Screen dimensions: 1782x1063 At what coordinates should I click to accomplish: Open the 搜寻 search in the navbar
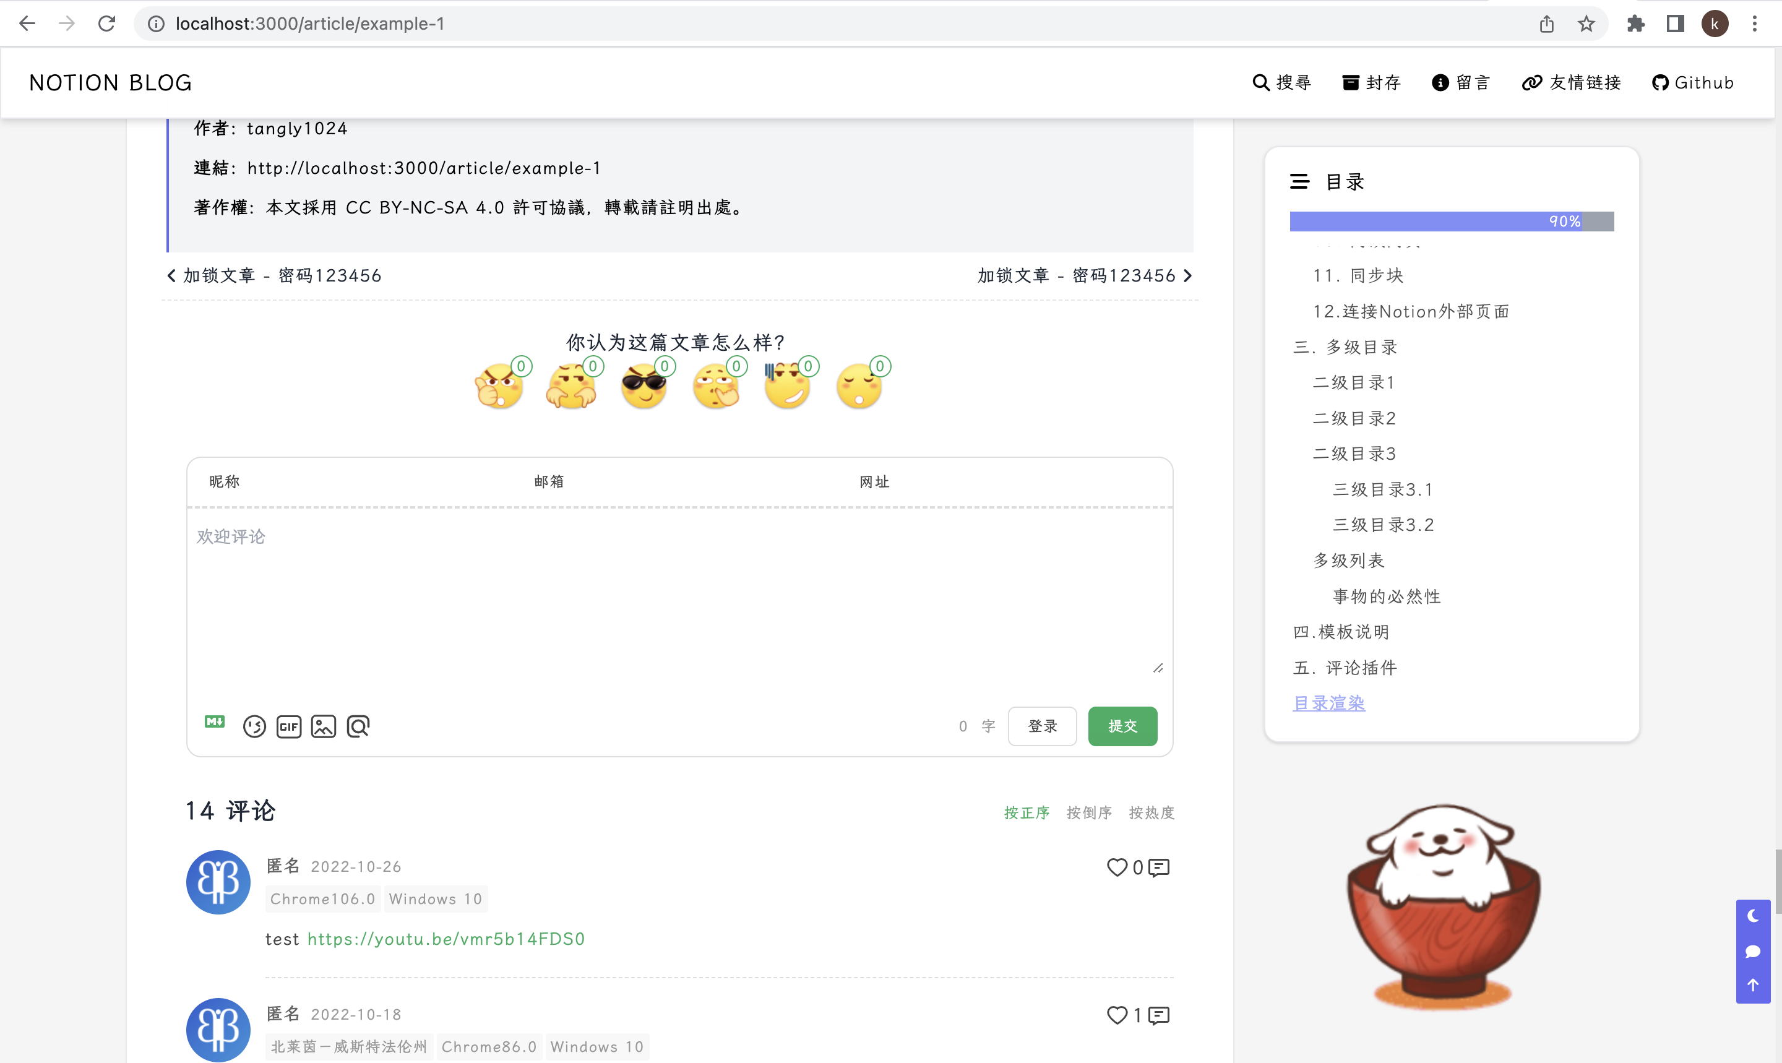(1281, 82)
